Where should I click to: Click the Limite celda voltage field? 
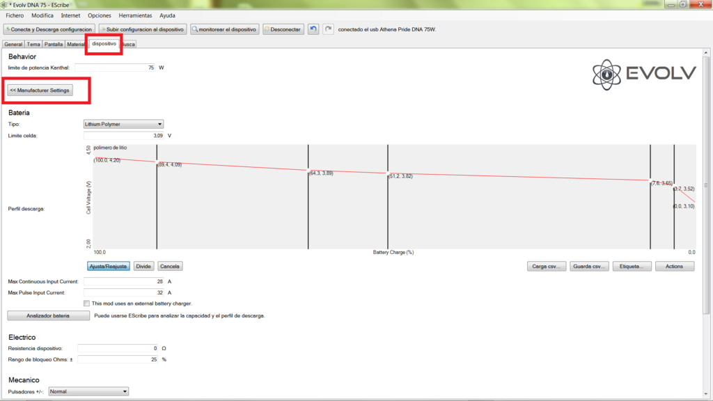123,136
